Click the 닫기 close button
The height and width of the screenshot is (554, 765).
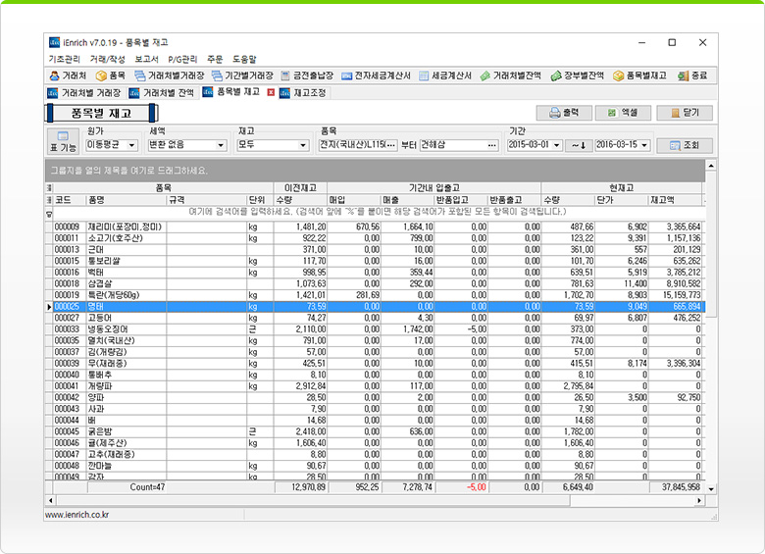click(685, 113)
